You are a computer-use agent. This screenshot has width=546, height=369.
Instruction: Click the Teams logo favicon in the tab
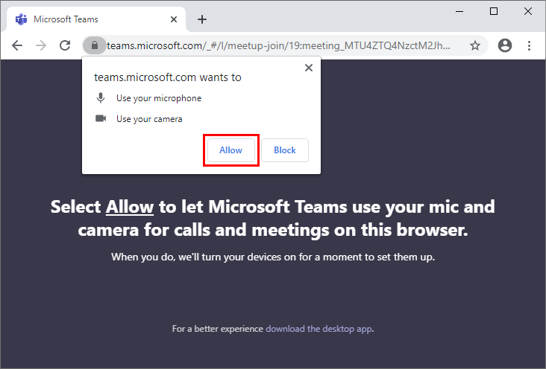21,19
